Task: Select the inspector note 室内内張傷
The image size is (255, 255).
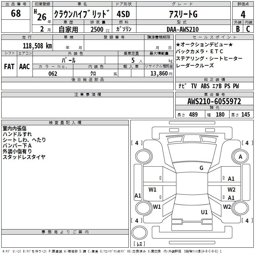Action: pyautogui.click(x=14, y=128)
